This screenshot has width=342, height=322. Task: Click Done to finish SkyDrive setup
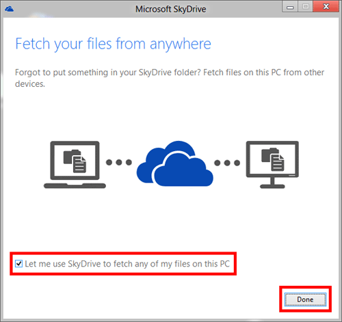coord(305,299)
